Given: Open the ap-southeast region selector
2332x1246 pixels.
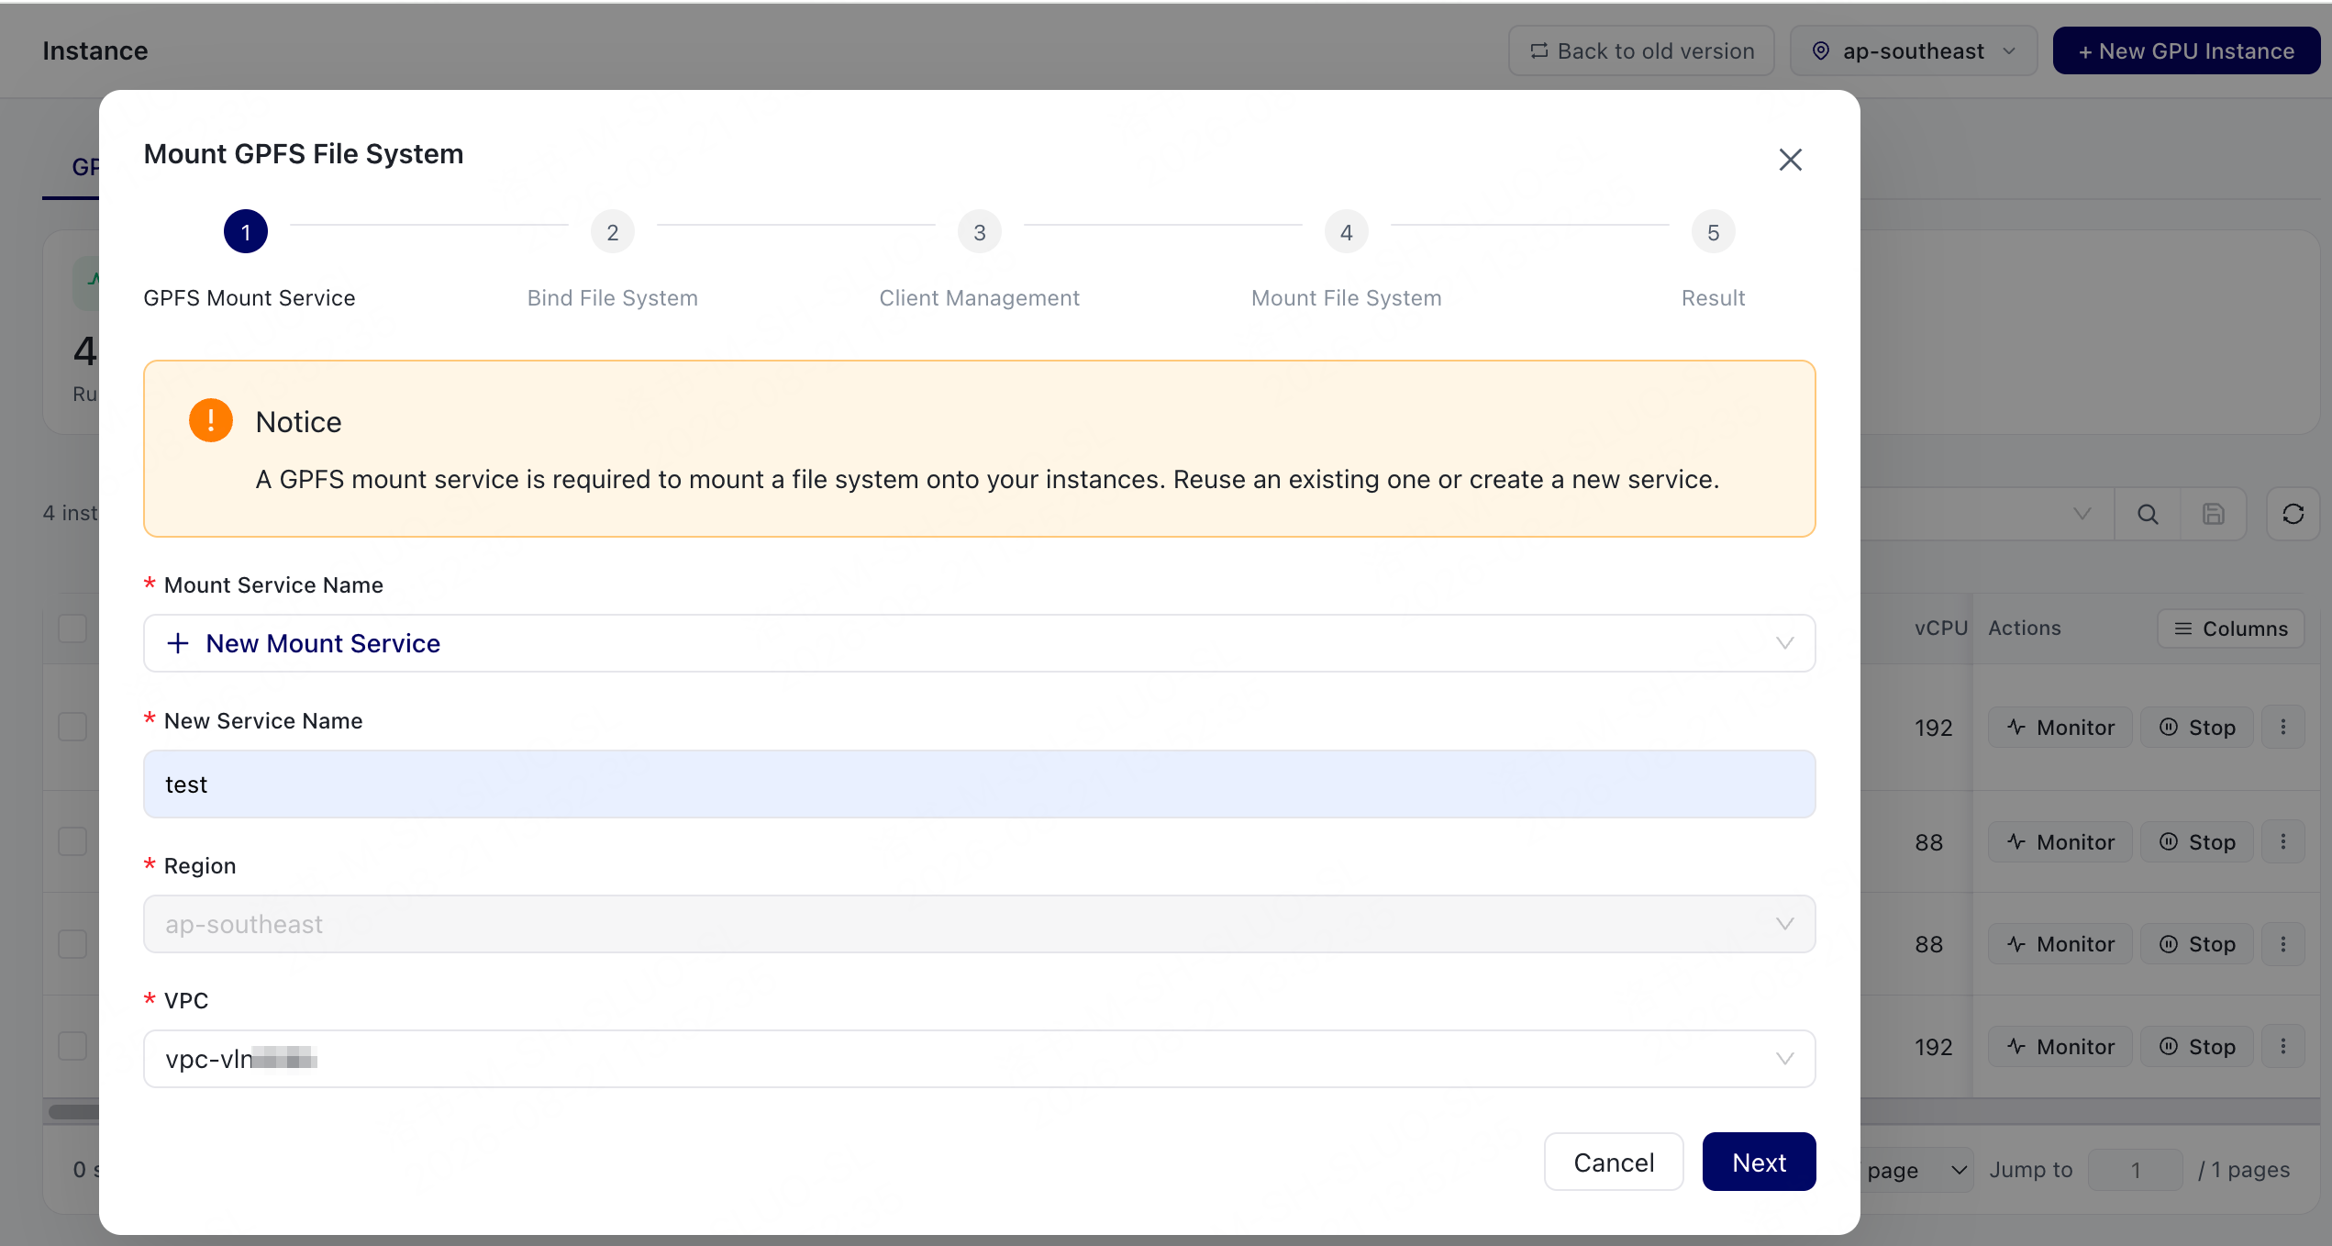Looking at the screenshot, I should [x=1914, y=50].
